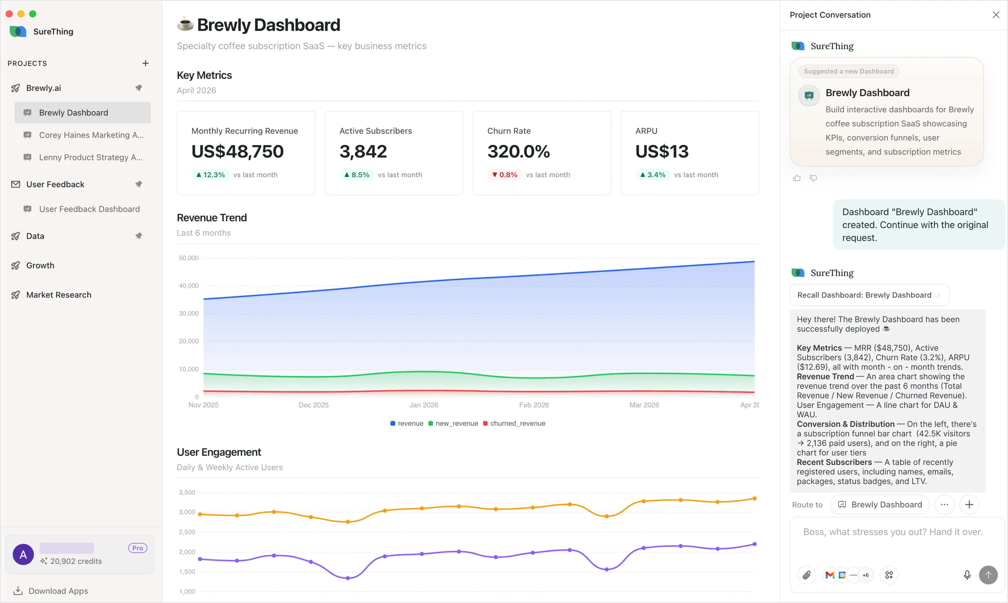Expand the Recall Dashboard: Brewly Dashboard chevron

939,295
